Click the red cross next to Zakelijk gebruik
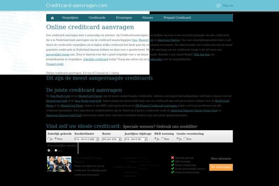279x186 pixels. tap(173, 158)
